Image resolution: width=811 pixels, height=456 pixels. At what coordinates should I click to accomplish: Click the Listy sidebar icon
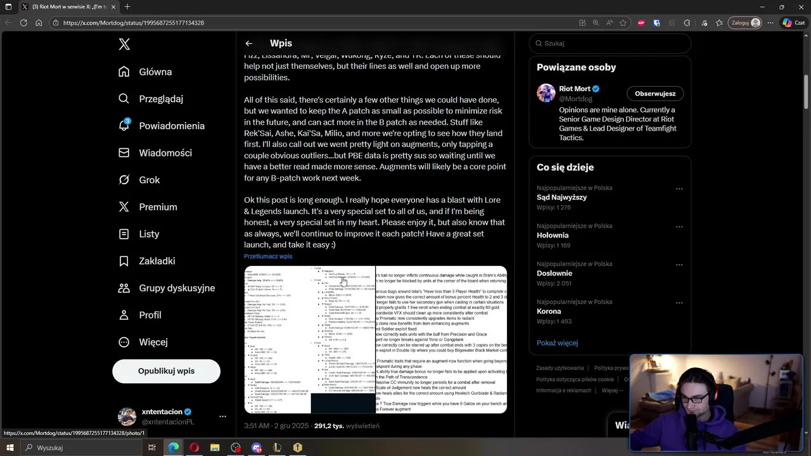pyautogui.click(x=124, y=234)
